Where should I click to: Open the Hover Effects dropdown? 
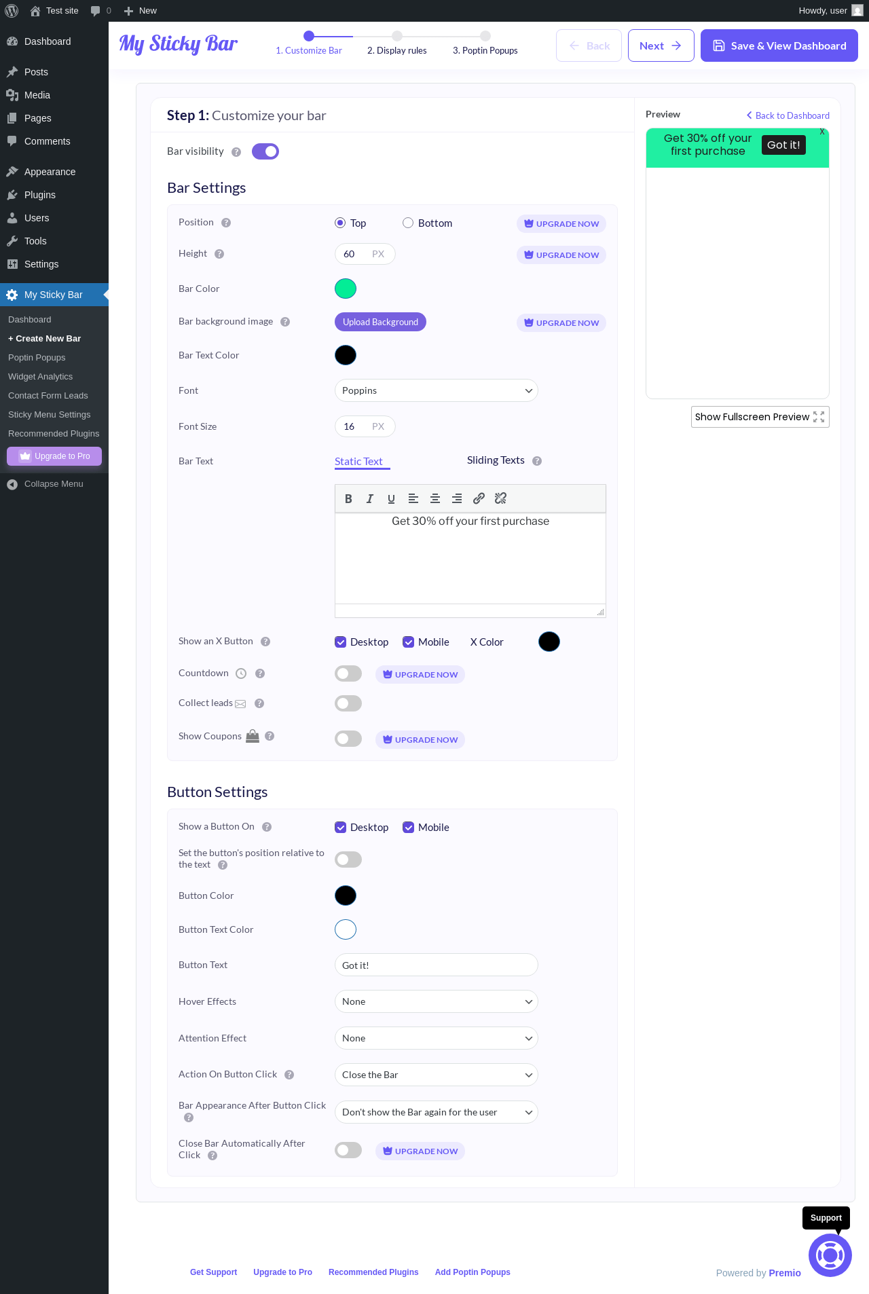coord(437,1001)
